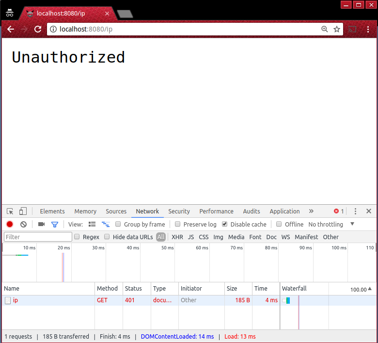Toggle the device toolbar icon
Viewport: 378px width, 343px height.
(x=23, y=212)
